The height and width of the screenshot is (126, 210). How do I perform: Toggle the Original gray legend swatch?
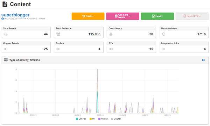point(112,119)
